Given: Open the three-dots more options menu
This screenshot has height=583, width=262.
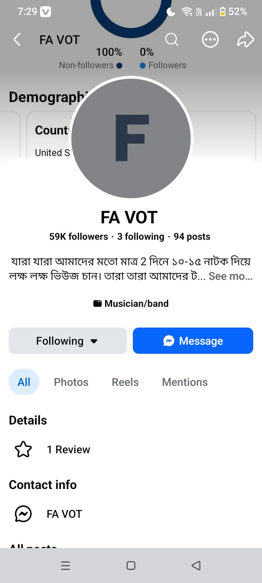Looking at the screenshot, I should [x=210, y=39].
